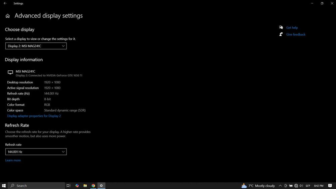Open the Windows Start menu
This screenshot has width=336, height=189.
(4, 186)
